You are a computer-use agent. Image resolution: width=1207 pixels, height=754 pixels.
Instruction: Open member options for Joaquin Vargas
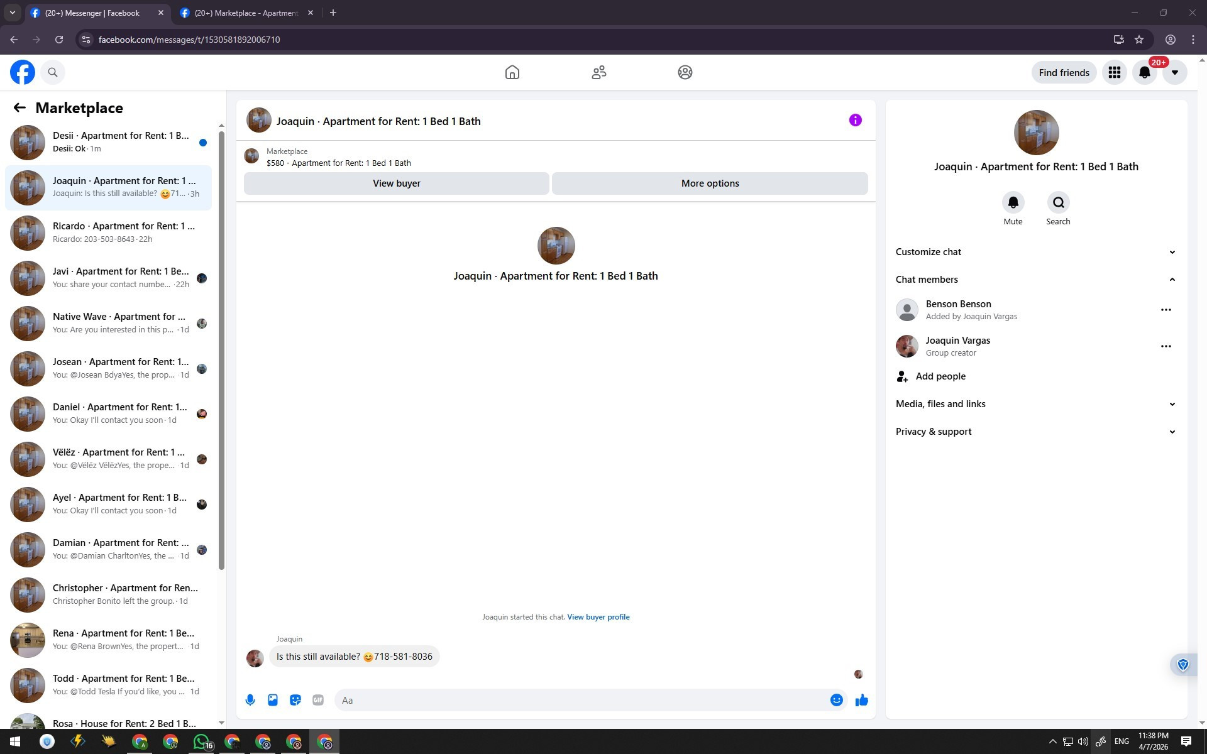pyautogui.click(x=1166, y=346)
